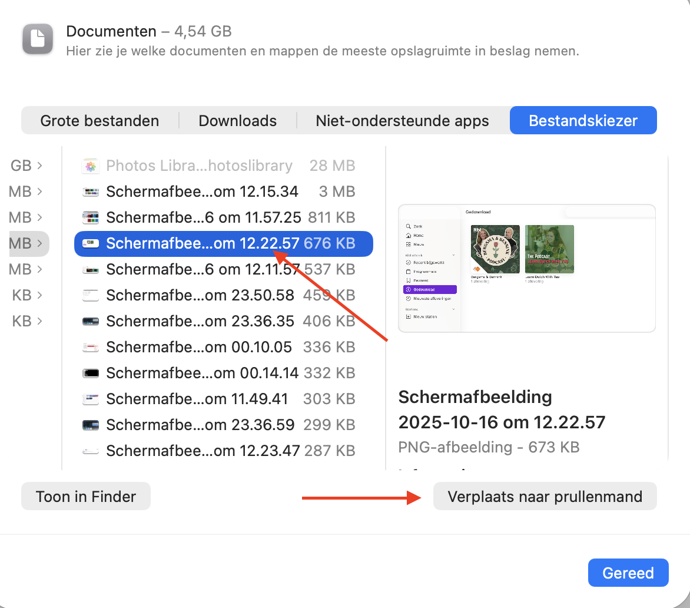Click the thumbnail icon beside Schermafbeelding 12.15.34
The height and width of the screenshot is (608, 690).
[90, 191]
